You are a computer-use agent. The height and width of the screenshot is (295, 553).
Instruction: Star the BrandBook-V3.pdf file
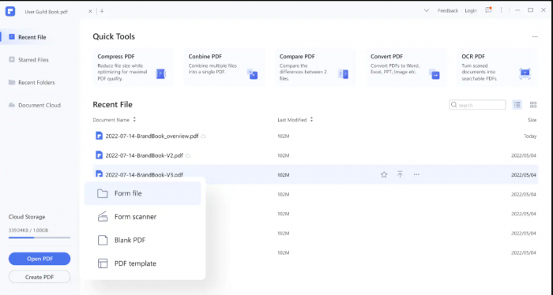(x=384, y=174)
